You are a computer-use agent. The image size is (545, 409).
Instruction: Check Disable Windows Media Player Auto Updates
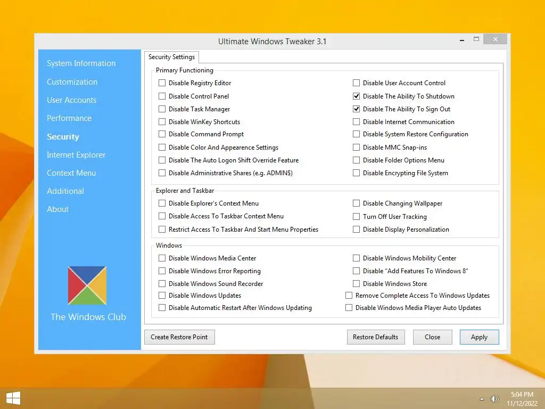349,307
